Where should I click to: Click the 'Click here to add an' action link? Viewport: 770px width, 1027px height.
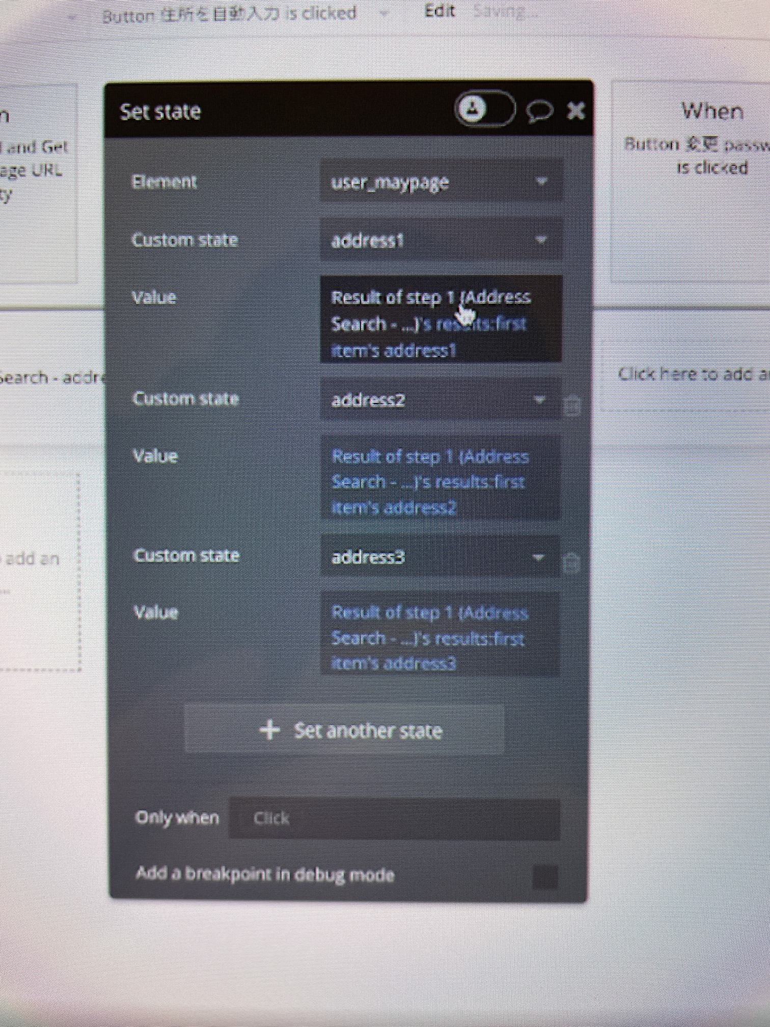coord(694,374)
